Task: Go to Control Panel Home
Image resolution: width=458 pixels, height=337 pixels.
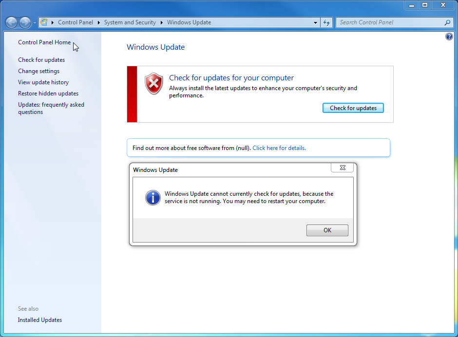Action: [44, 42]
